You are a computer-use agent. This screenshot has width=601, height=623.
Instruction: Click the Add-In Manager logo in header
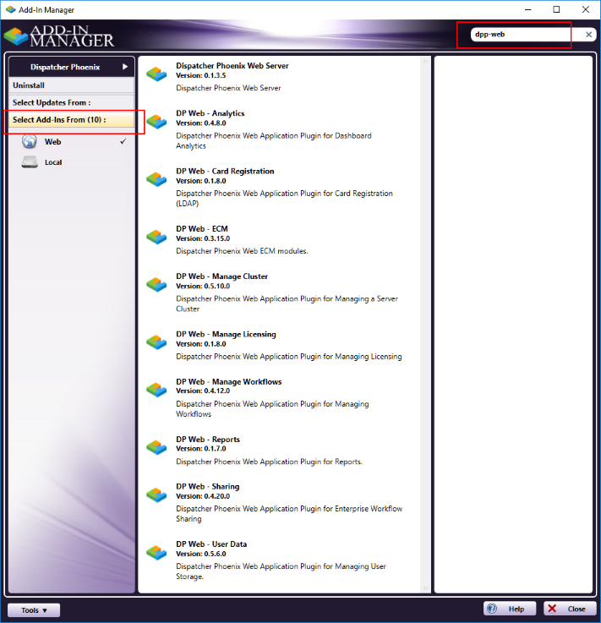point(59,36)
